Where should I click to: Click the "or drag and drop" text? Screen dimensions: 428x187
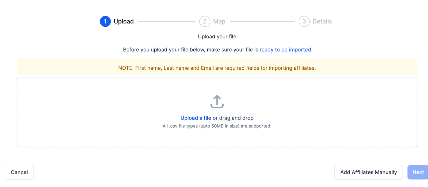click(x=233, y=118)
